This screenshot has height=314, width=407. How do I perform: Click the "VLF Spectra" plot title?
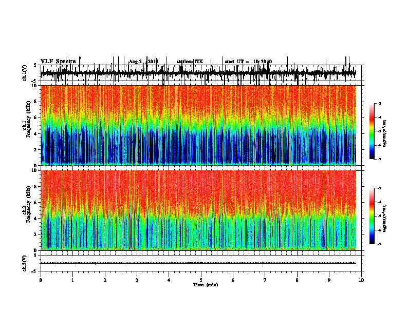coord(58,61)
